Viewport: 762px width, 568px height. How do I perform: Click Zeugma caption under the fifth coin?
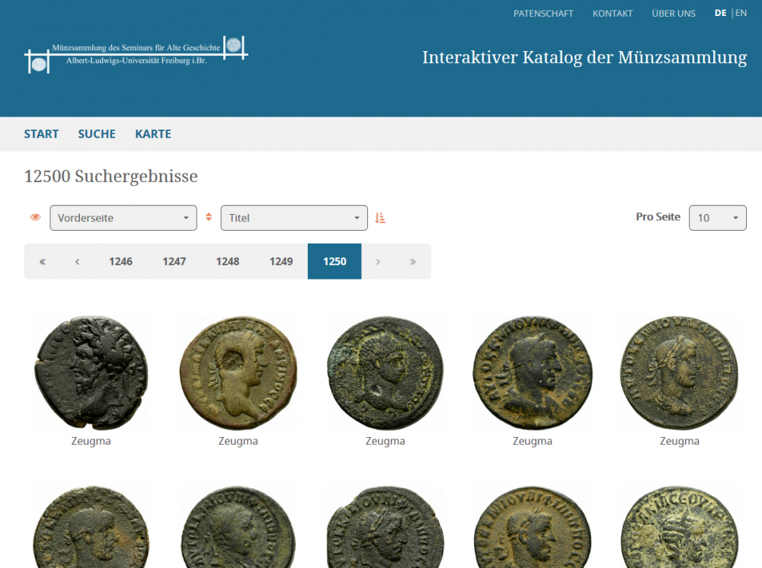pyautogui.click(x=680, y=442)
